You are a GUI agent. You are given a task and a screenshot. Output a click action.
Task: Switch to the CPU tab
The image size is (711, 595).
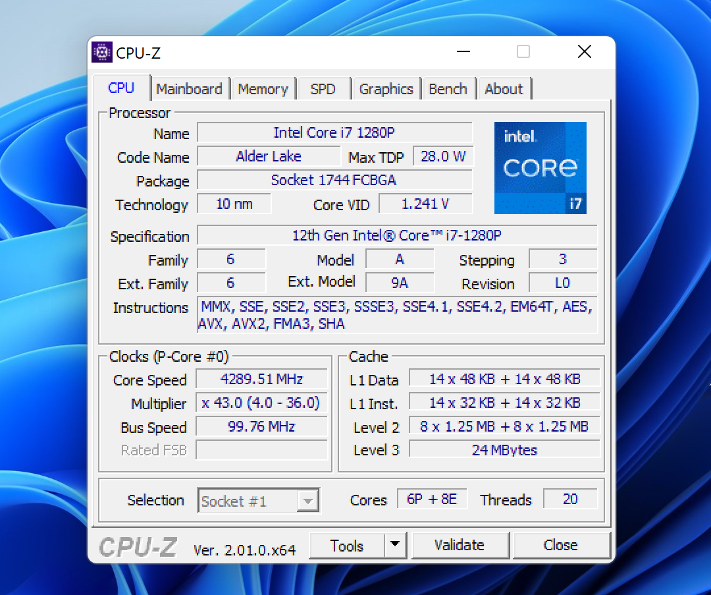pyautogui.click(x=121, y=88)
